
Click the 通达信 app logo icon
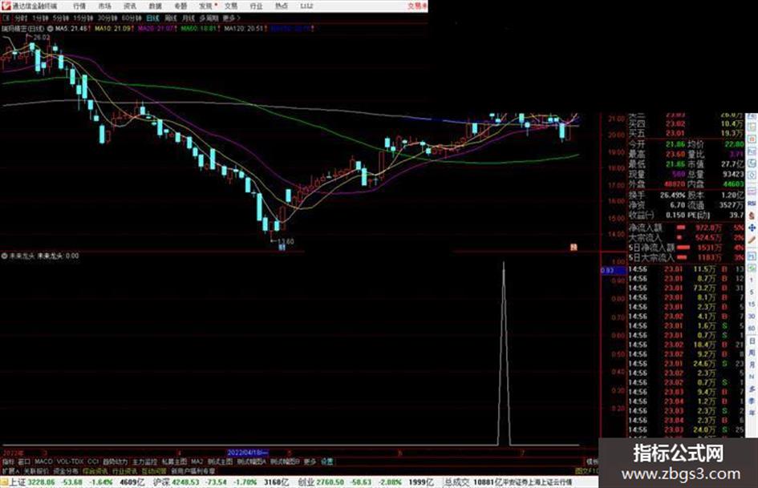click(6, 6)
